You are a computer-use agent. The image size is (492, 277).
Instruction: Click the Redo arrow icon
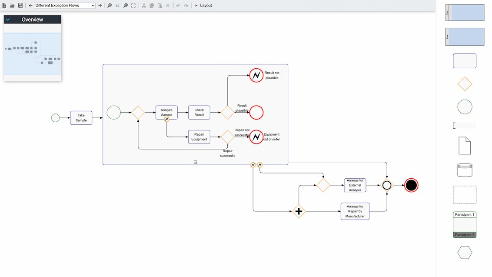coord(186,5)
